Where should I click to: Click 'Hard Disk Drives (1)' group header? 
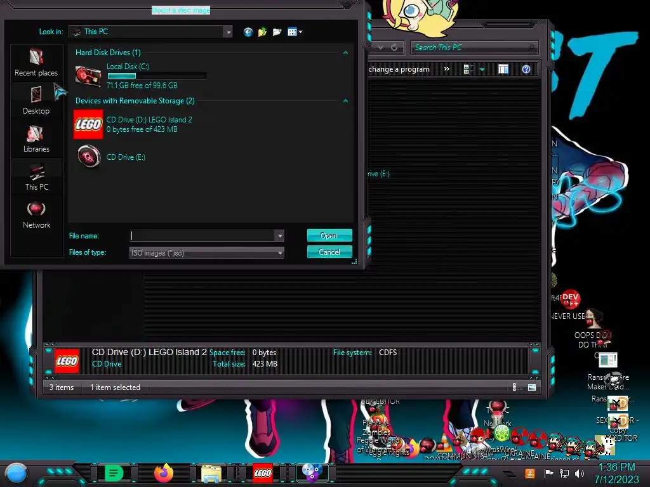coord(108,53)
